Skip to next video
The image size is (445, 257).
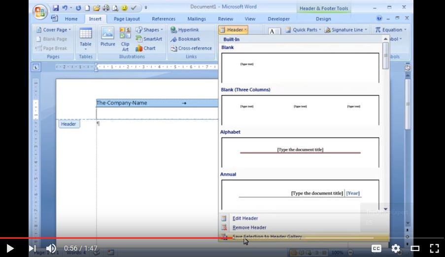pos(32,249)
